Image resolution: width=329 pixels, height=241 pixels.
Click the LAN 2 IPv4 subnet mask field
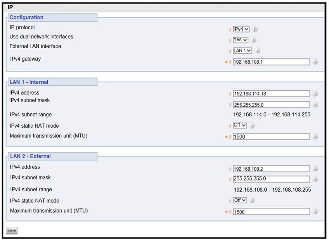(271, 179)
